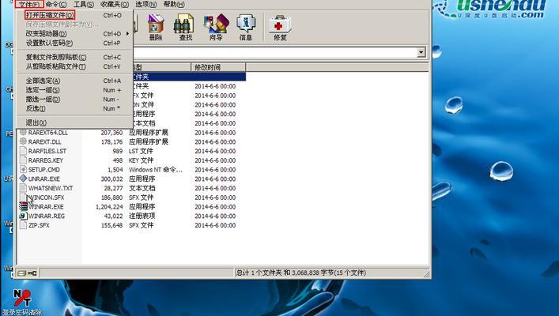Image resolution: width=559 pixels, height=316 pixels.
Task: Click the size value 300,032
Action: [x=111, y=179]
